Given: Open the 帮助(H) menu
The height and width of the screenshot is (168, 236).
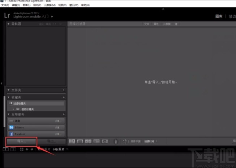Looking at the screenshot, I should [85, 5].
